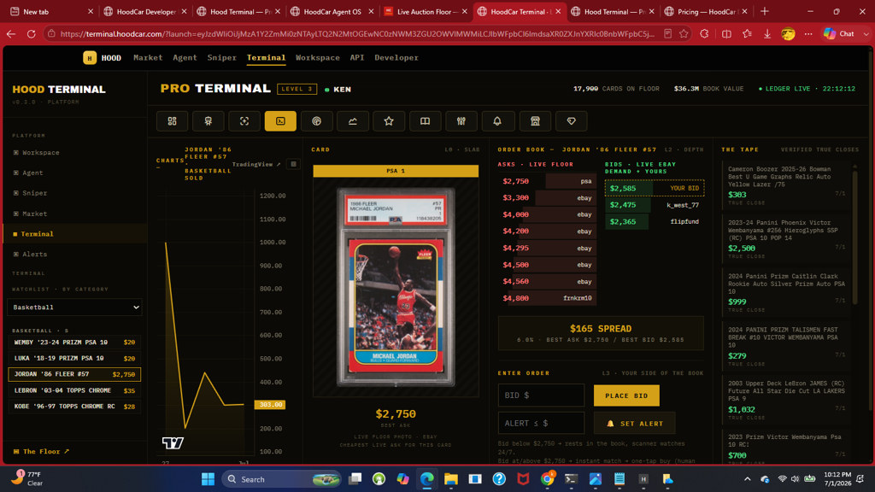Open Windows Start menu
The width and height of the screenshot is (875, 492).
point(208,479)
